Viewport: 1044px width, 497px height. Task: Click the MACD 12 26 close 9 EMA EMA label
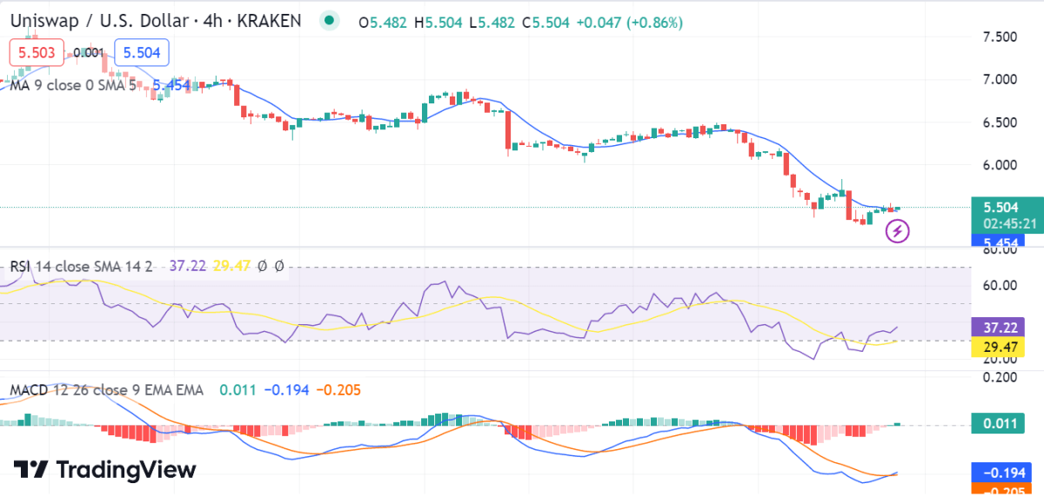[x=106, y=390]
